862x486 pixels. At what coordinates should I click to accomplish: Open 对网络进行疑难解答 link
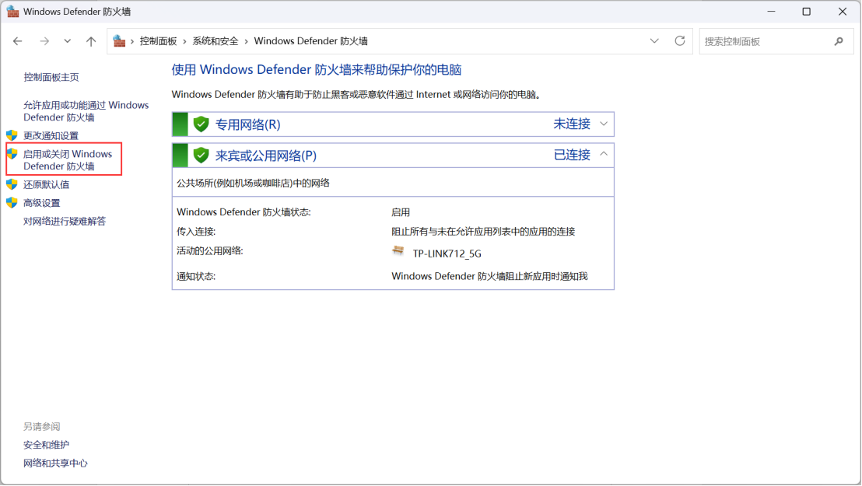click(x=65, y=221)
